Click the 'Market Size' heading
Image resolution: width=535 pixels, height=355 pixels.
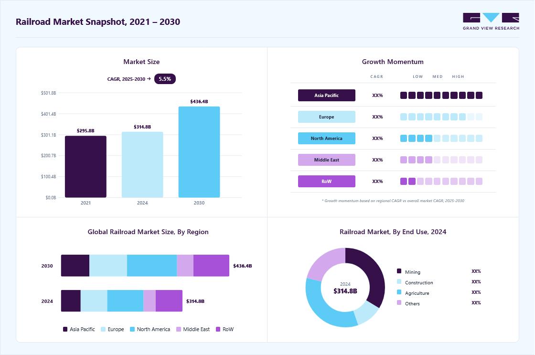click(141, 62)
